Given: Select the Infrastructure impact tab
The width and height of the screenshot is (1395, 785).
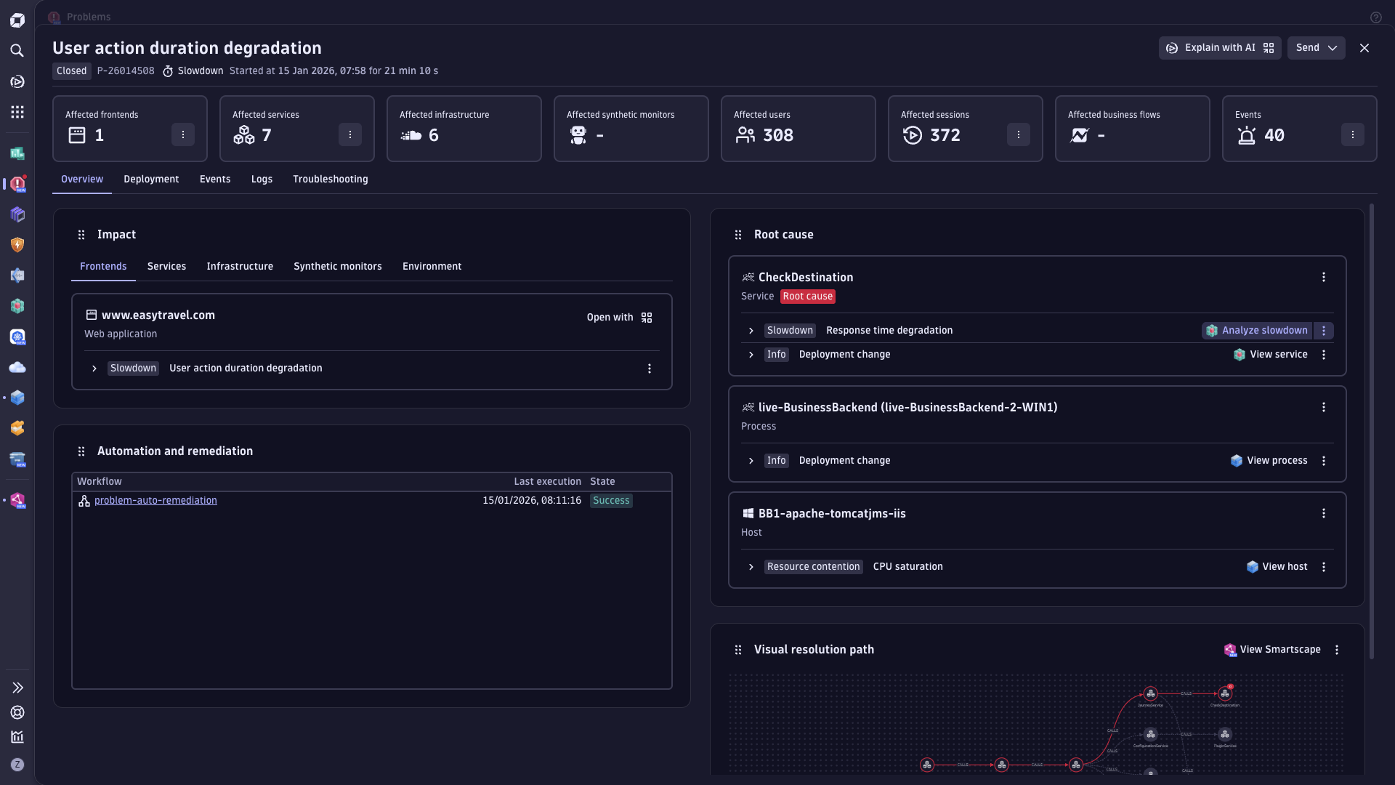Looking at the screenshot, I should (x=240, y=267).
